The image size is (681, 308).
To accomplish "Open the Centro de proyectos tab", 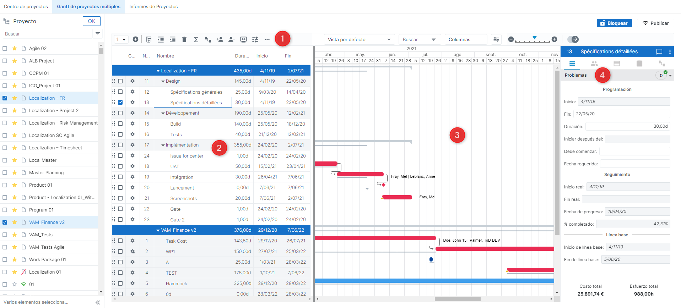I will point(26,7).
